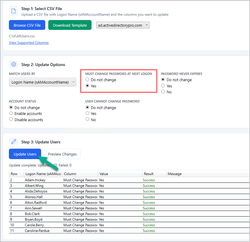Viewport: 250px width, 242px height.
Task: Click Browse CSV File button
Action: (x=27, y=25)
